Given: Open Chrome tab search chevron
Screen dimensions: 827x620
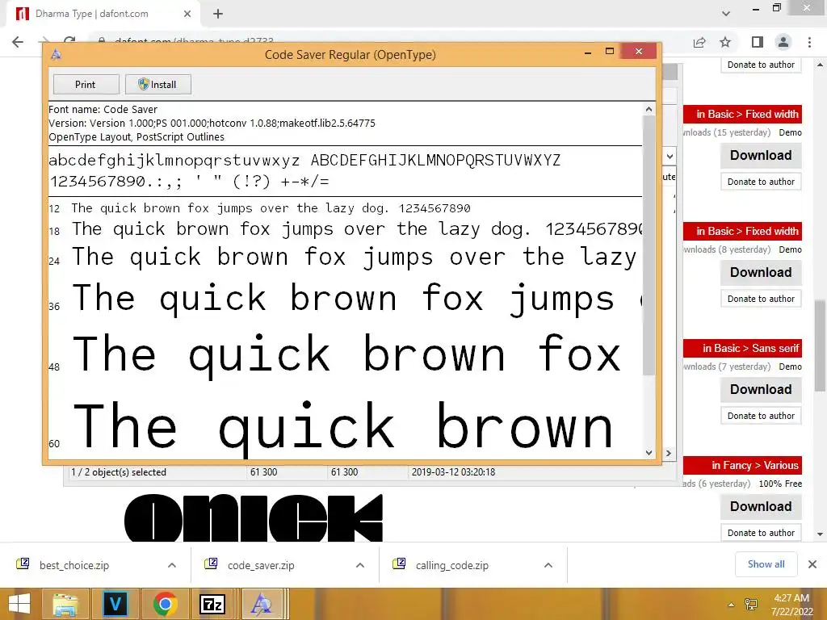Looking at the screenshot, I should click(726, 14).
